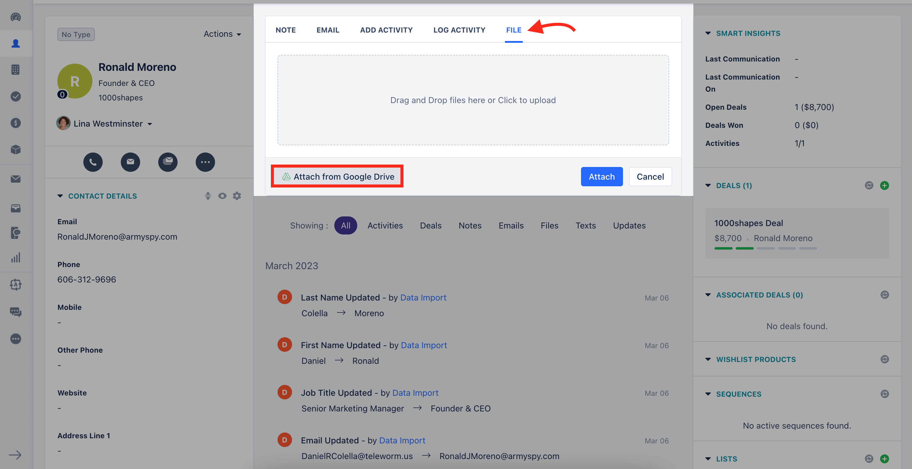
Task: Select All filter in activity feed
Action: (x=346, y=225)
